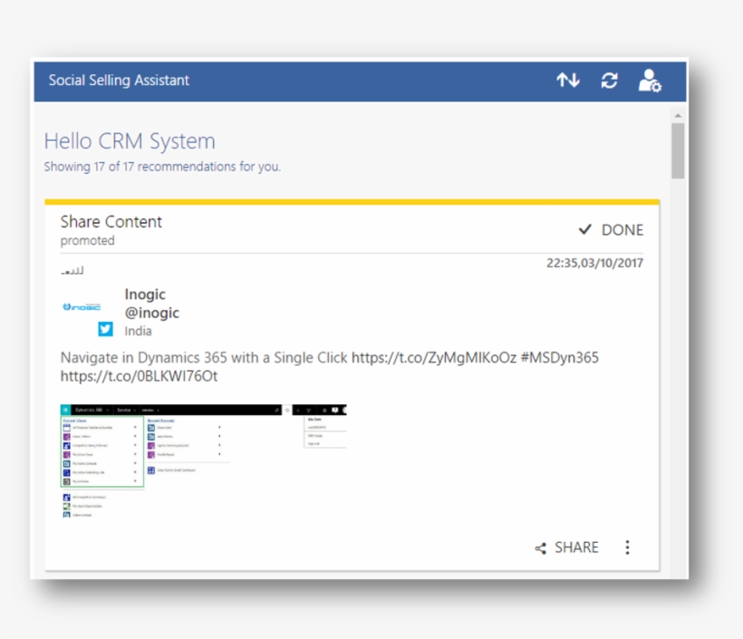Refresh the recommendations list
743x639 pixels.
(x=609, y=80)
